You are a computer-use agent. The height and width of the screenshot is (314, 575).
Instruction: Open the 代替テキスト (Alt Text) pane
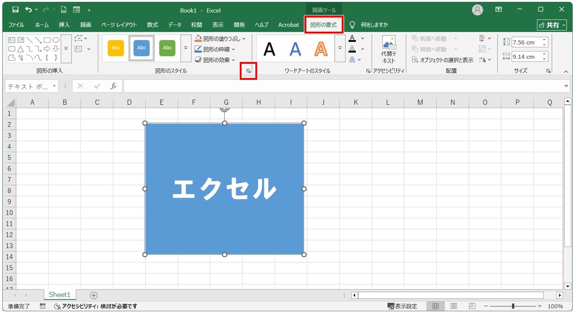389,50
